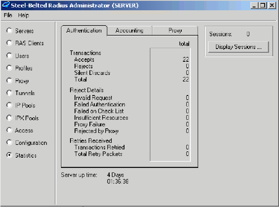Close the Steel-Belted Radius Administrator window
Viewport: 279px width, 207px height.
(272, 5)
